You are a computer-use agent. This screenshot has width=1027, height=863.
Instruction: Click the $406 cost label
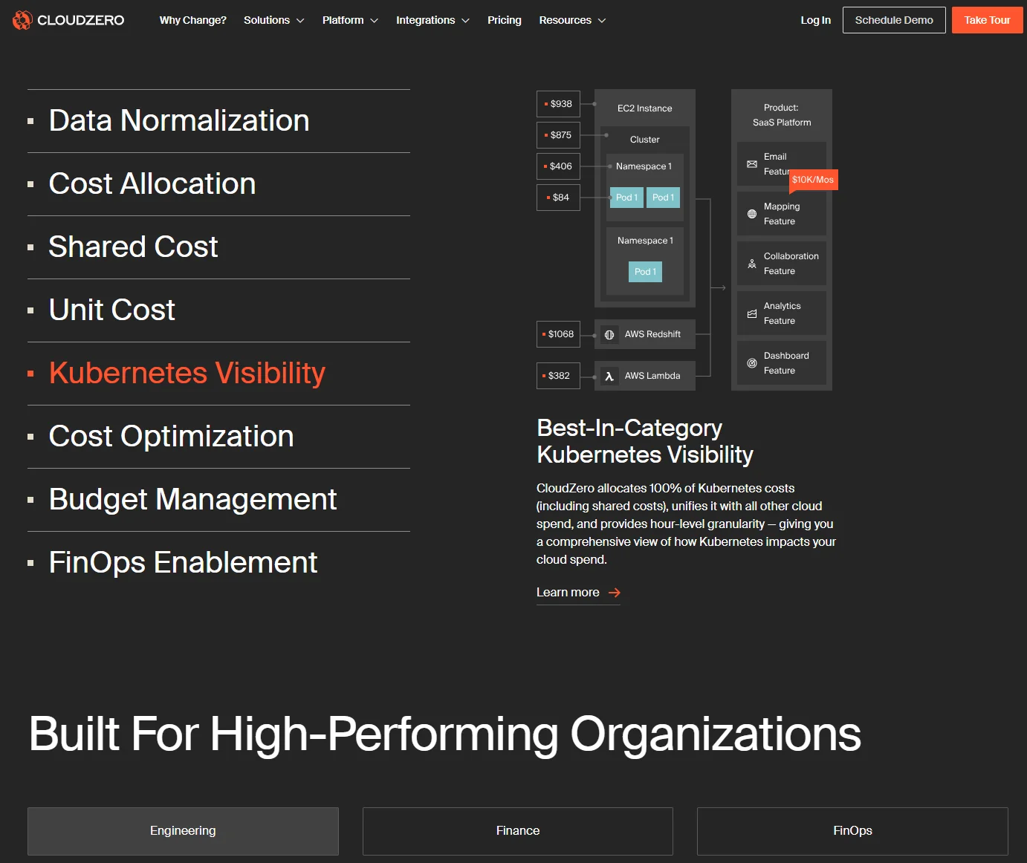558,166
